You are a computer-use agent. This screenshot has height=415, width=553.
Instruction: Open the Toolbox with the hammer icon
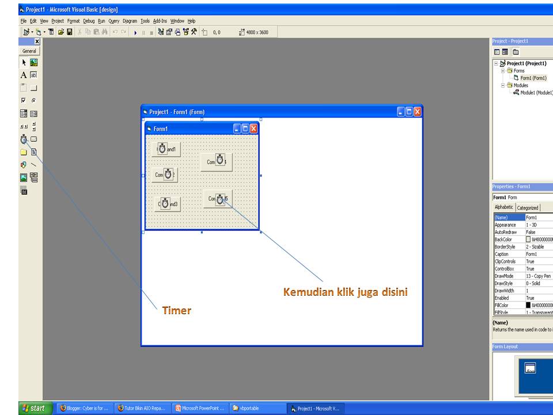[194, 32]
